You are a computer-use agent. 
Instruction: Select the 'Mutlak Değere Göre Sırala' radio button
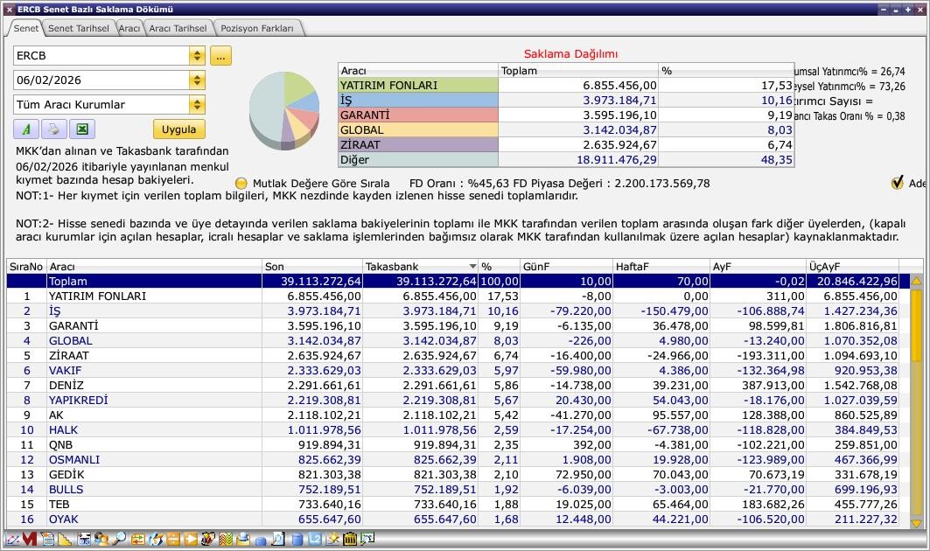coord(241,184)
